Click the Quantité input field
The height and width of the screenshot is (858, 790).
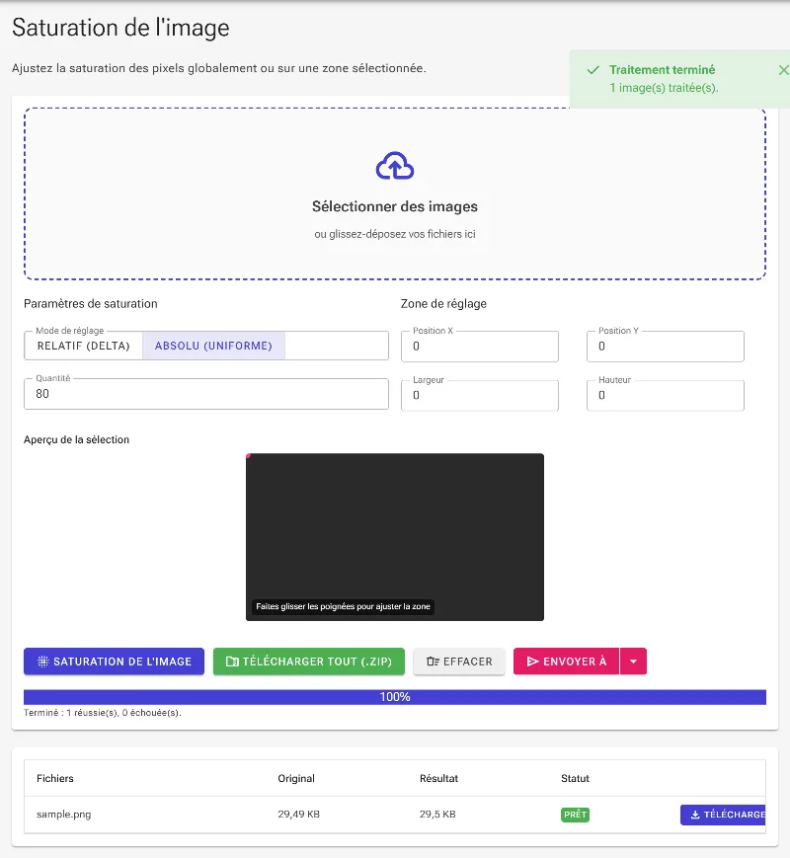205,394
